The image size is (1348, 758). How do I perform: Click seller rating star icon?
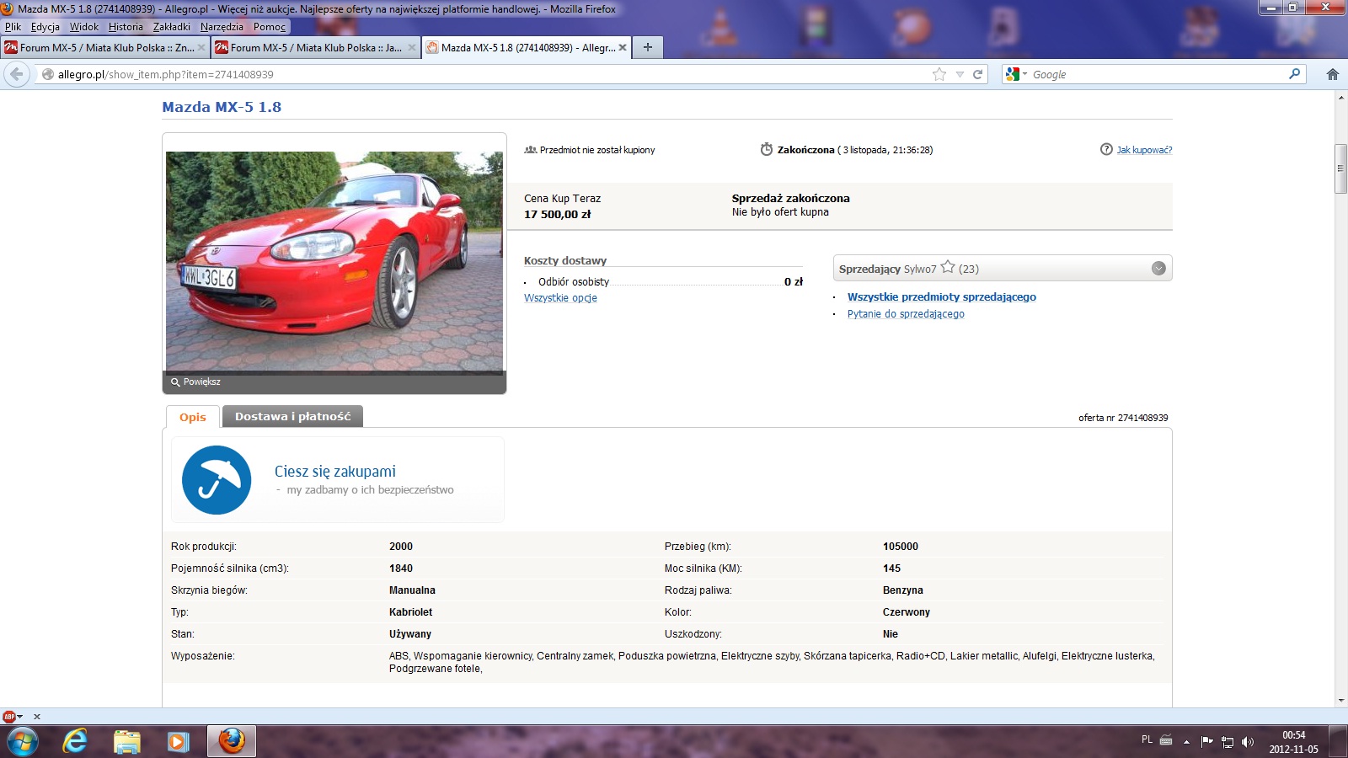pos(948,267)
